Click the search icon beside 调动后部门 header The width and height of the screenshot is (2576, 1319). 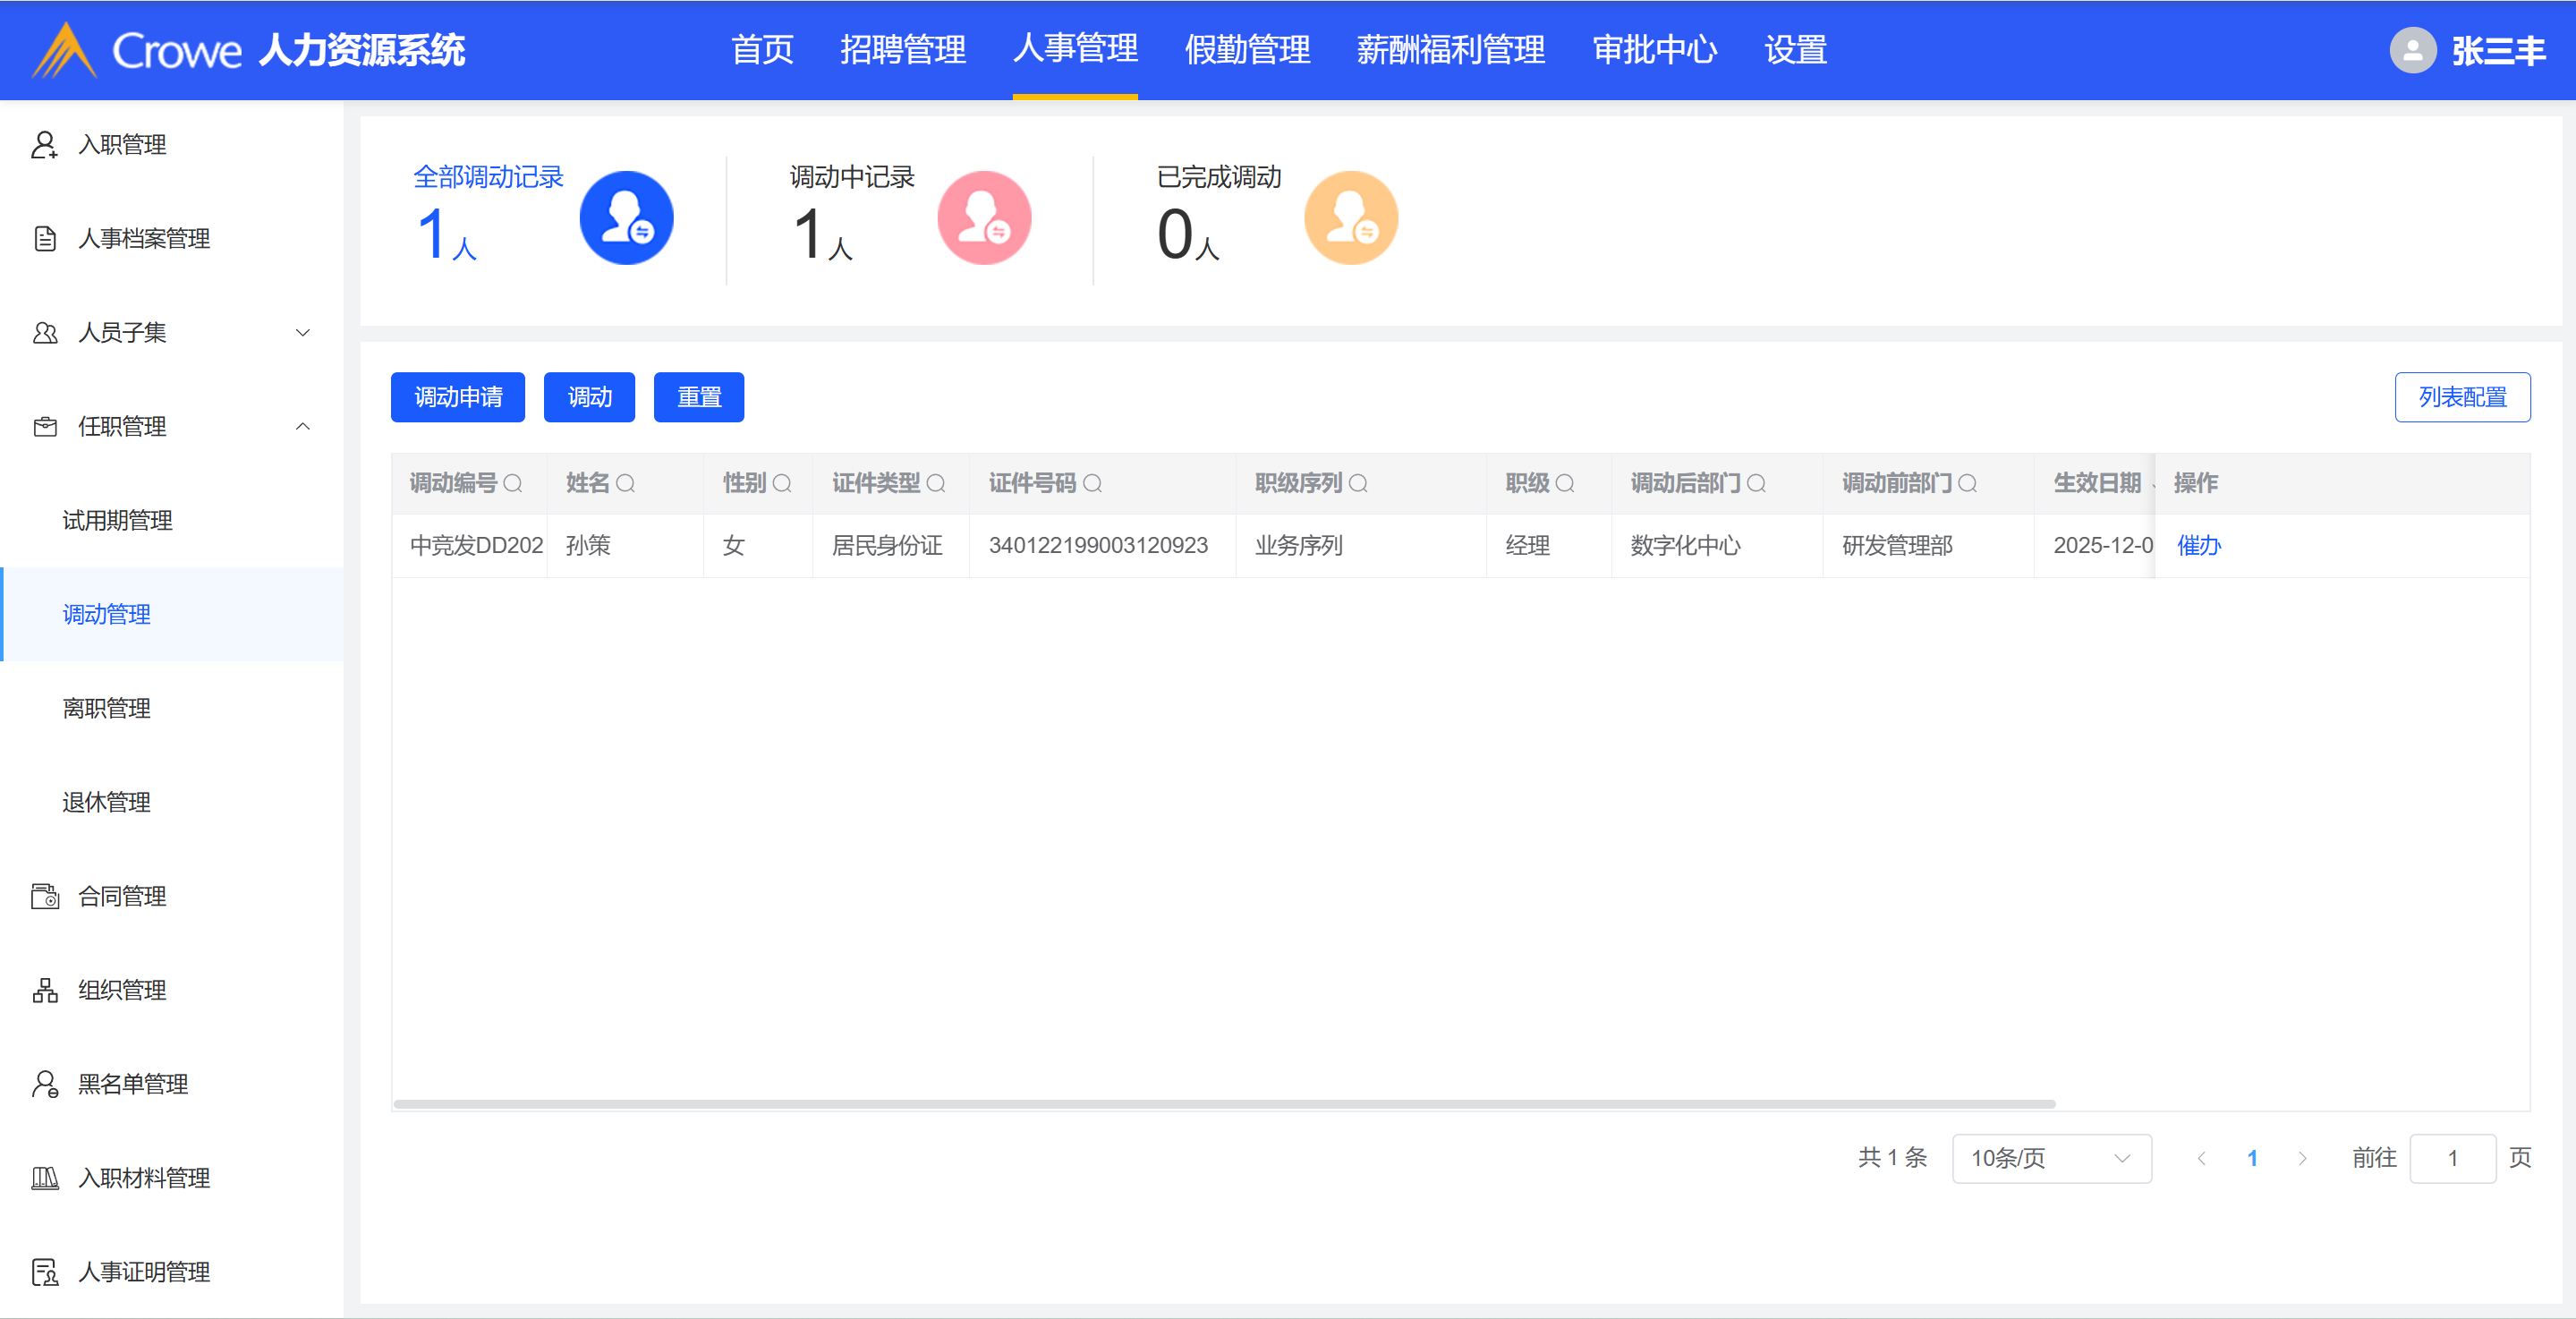point(1756,484)
